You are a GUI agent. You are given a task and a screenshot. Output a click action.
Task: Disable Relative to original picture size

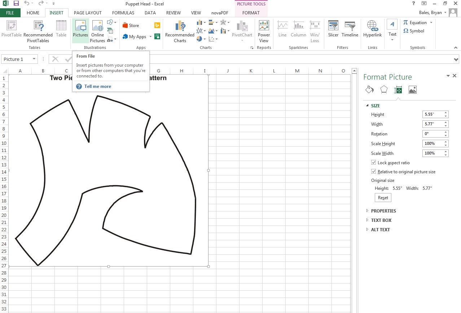tap(374, 171)
